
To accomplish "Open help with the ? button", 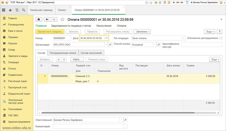I will click(x=219, y=32).
